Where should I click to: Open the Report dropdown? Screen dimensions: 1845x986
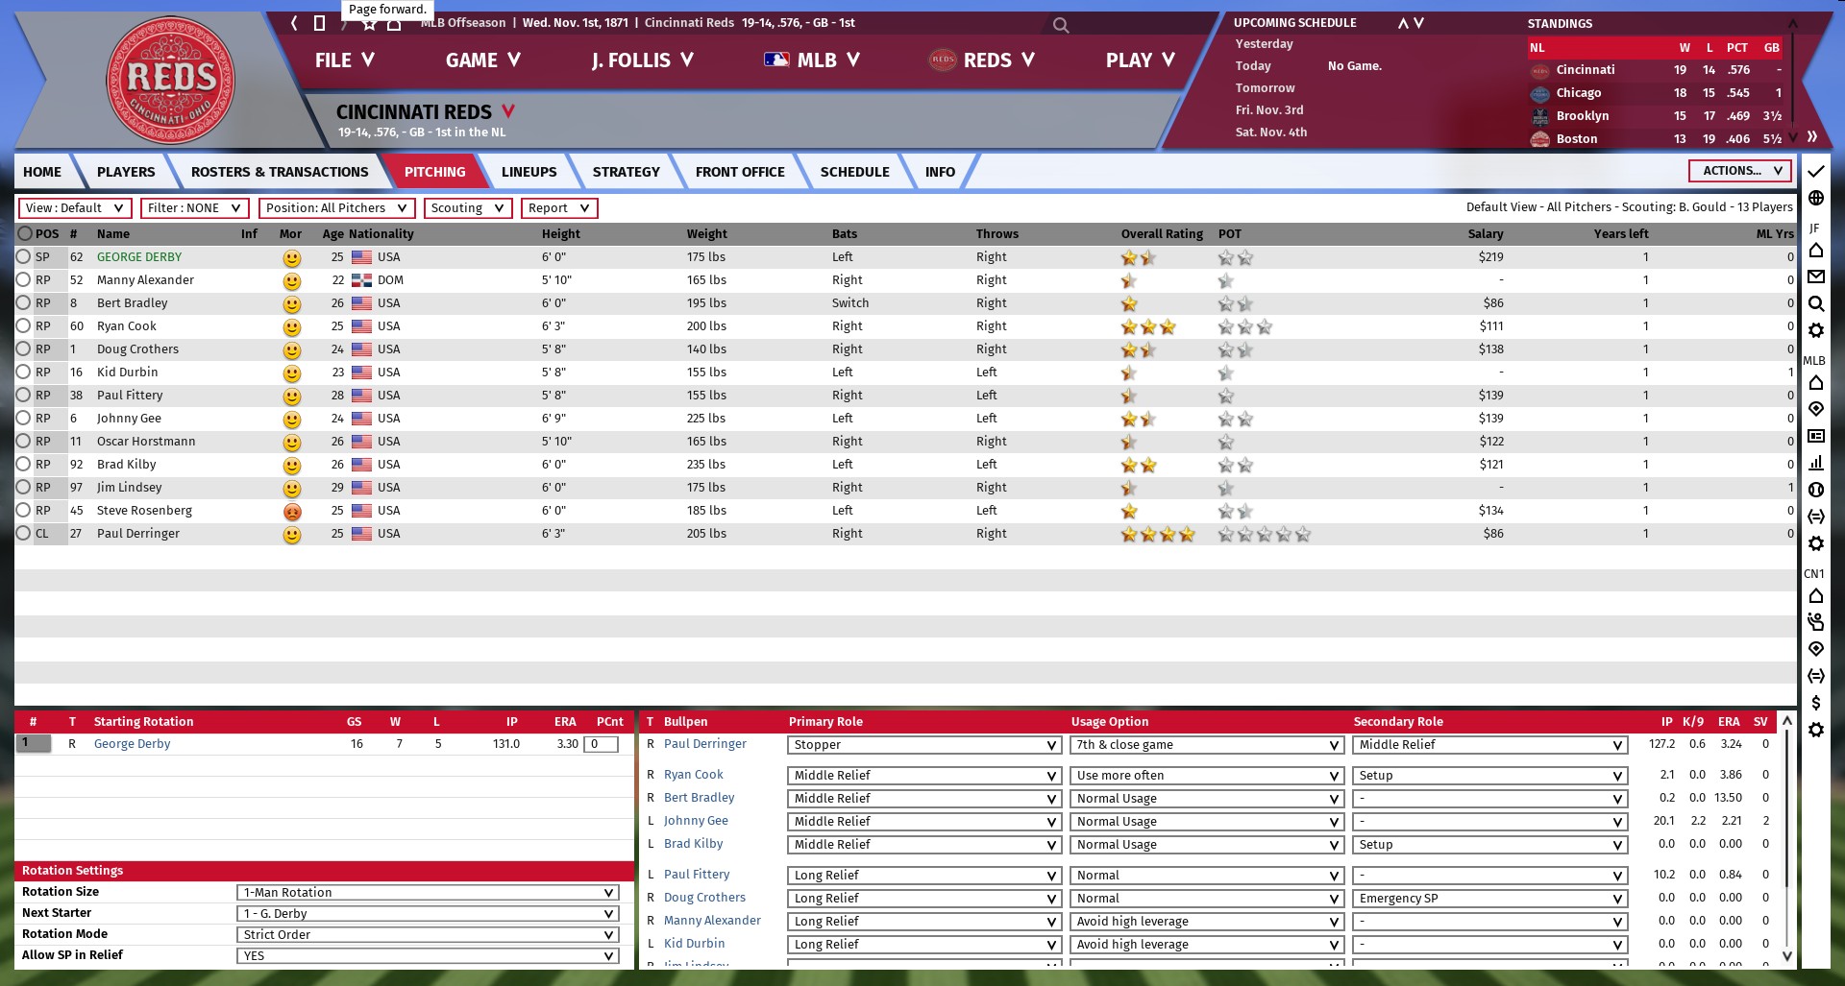pos(559,207)
